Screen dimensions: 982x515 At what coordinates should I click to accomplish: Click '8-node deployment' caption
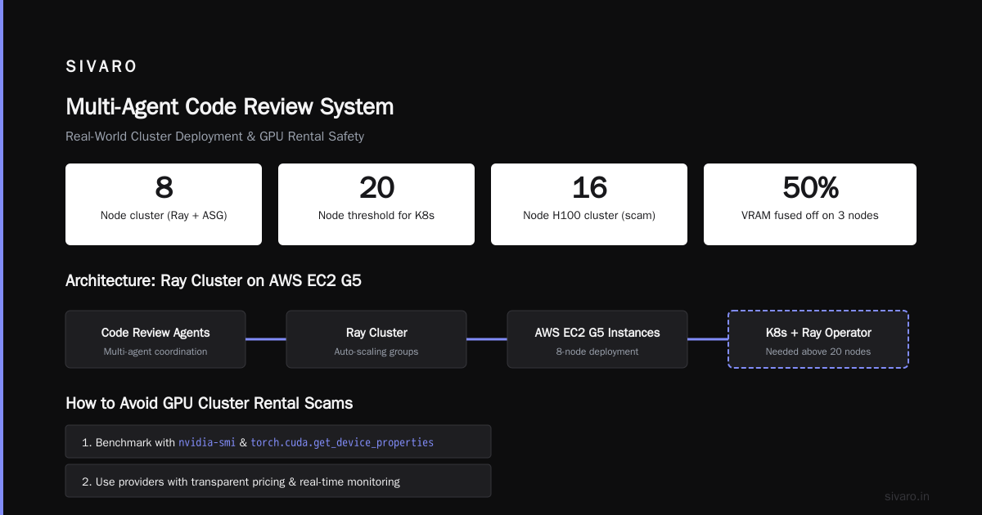click(597, 352)
